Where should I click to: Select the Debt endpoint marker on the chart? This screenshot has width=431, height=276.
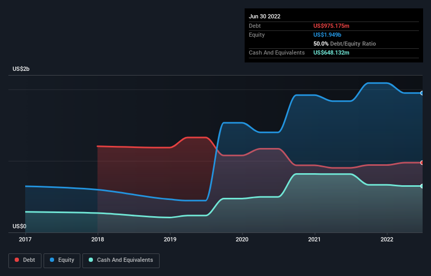point(422,163)
